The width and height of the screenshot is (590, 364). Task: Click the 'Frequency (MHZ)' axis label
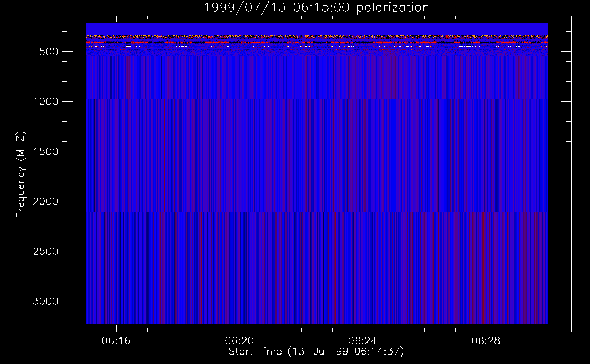[x=21, y=175]
